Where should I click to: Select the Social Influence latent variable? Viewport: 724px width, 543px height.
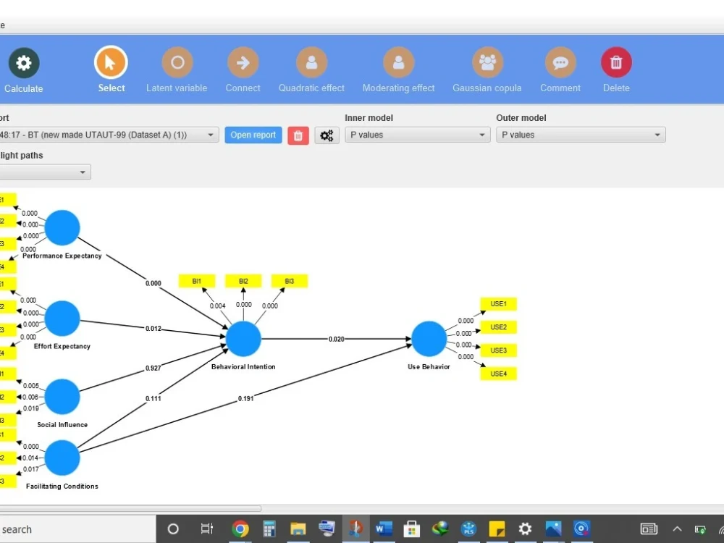(x=62, y=397)
